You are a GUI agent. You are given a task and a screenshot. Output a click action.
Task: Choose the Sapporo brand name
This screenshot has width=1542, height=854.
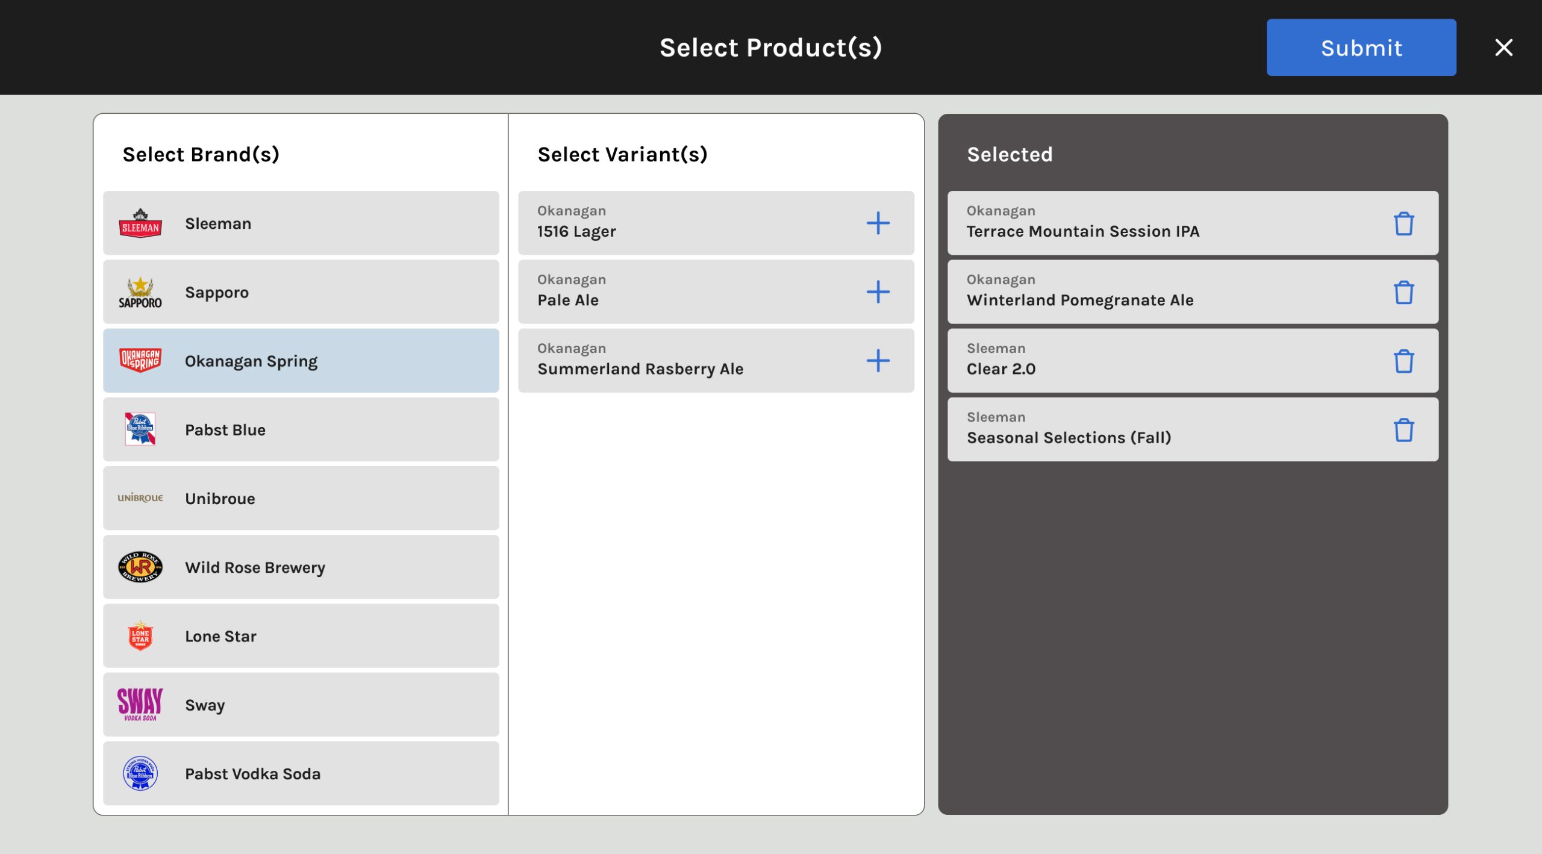coord(217,293)
